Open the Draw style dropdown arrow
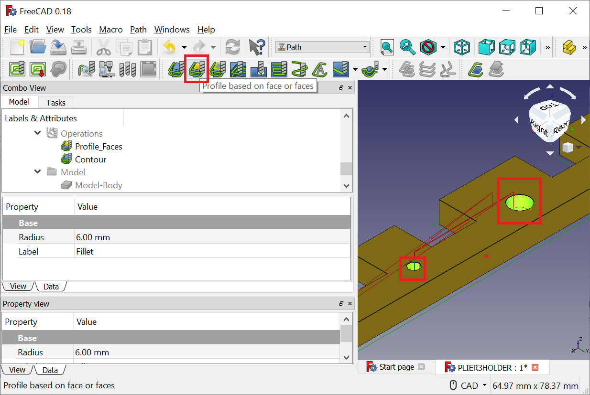 click(443, 47)
